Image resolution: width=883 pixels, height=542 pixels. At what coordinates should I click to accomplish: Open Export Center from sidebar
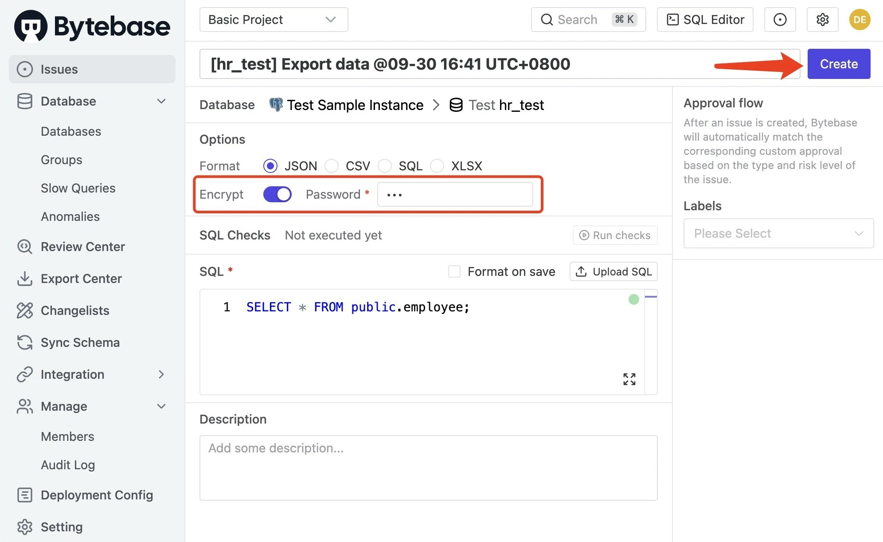tap(81, 279)
